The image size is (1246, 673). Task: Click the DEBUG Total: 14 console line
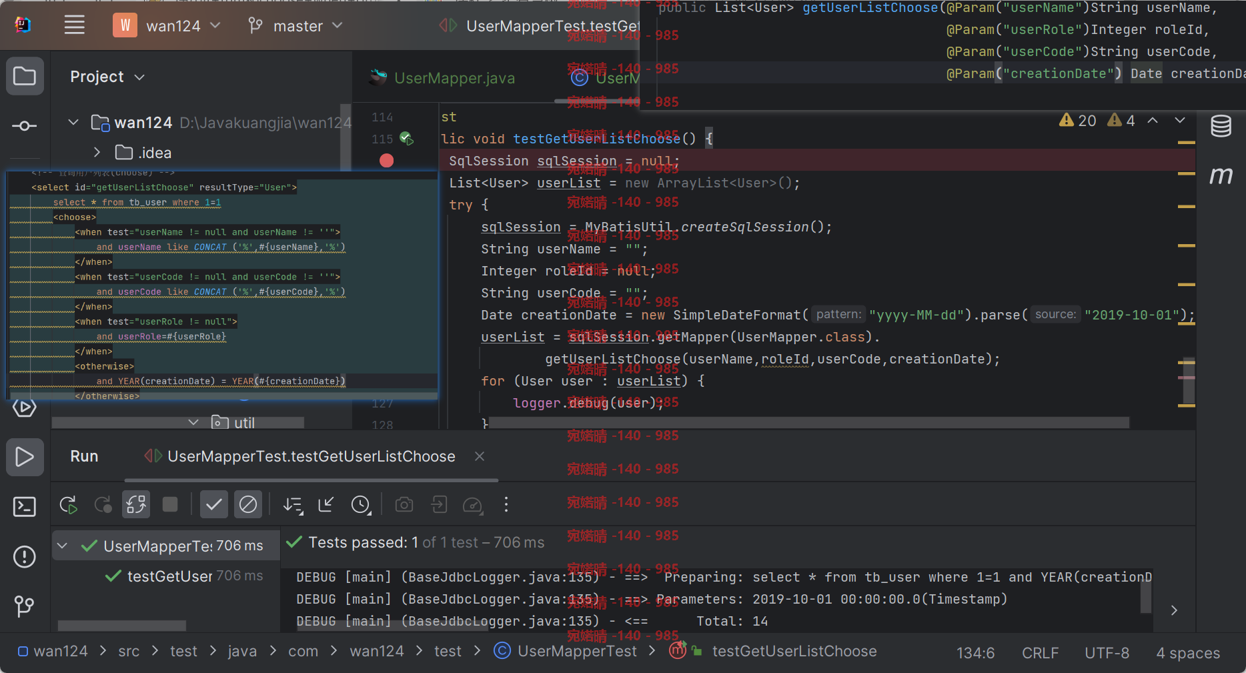532,621
